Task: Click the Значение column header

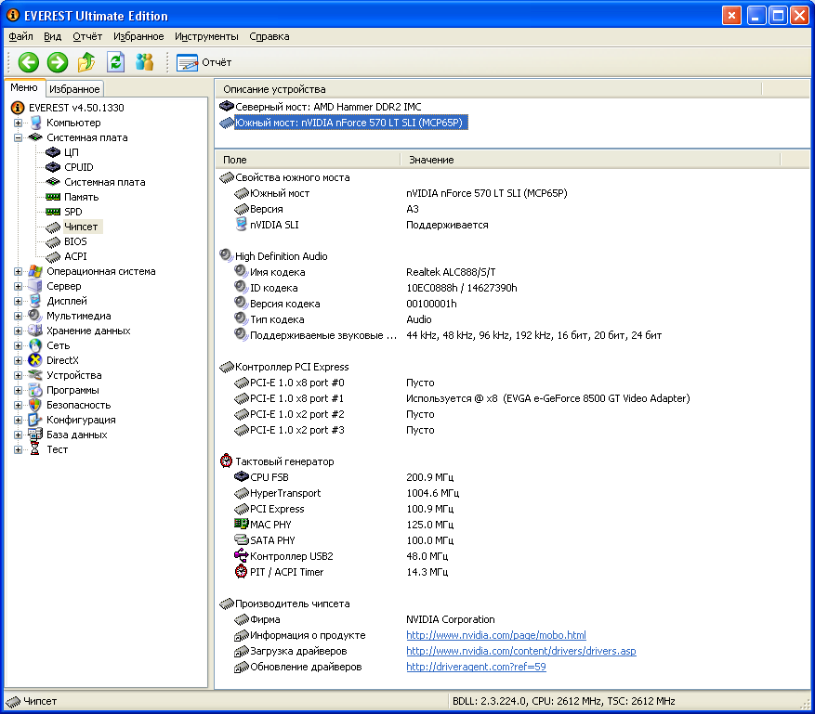Action: [590, 160]
